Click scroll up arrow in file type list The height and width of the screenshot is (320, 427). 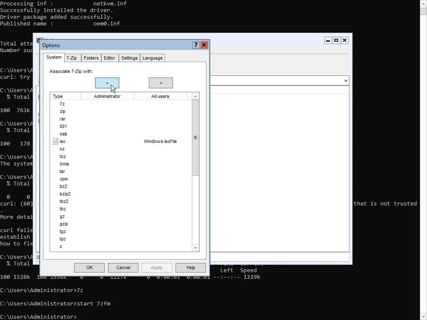(195, 96)
